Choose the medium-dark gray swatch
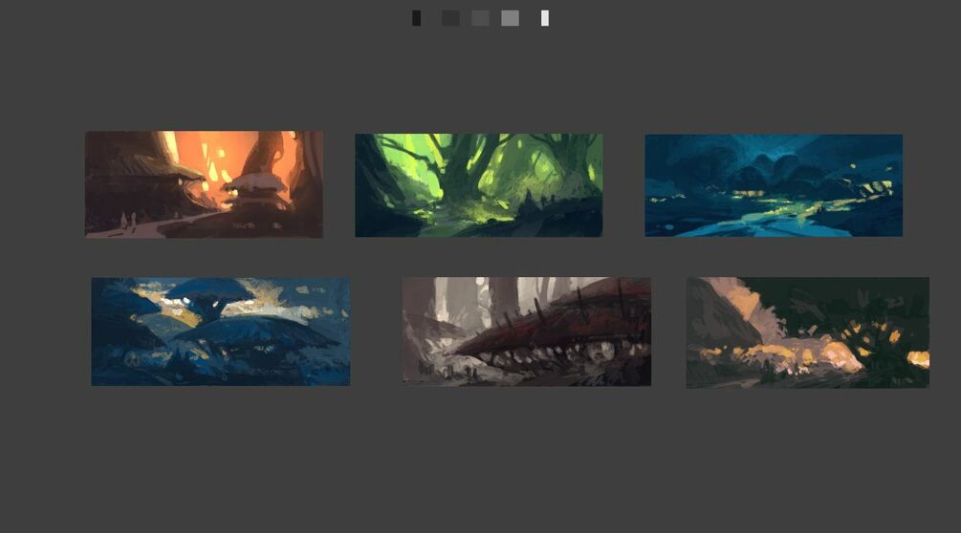Viewport: 961px width, 533px height. pyautogui.click(x=480, y=18)
